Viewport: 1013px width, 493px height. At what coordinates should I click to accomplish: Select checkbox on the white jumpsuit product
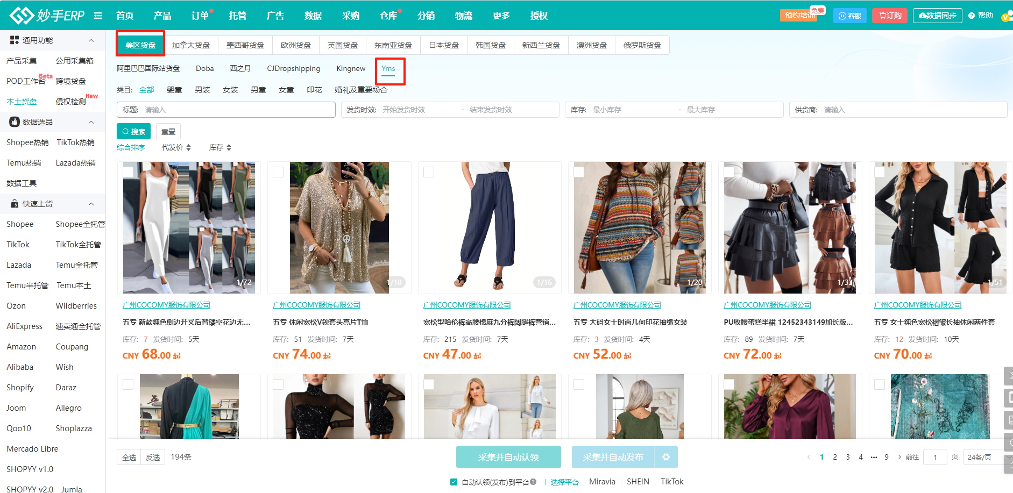point(128,172)
